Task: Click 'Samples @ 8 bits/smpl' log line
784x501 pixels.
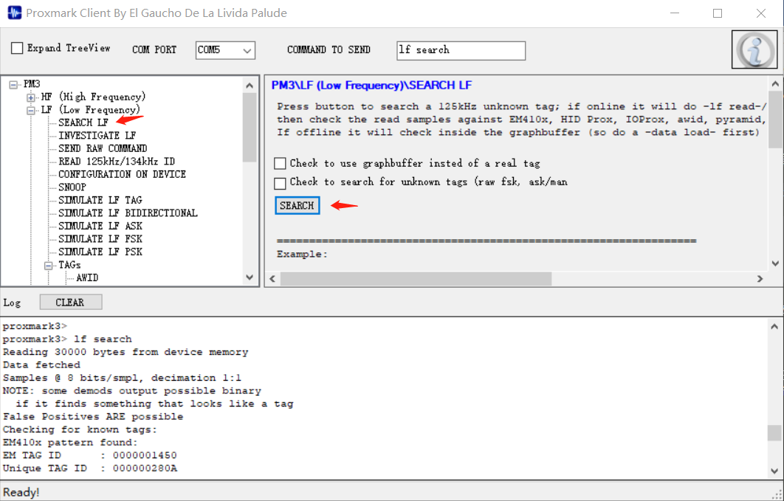Action: (122, 378)
